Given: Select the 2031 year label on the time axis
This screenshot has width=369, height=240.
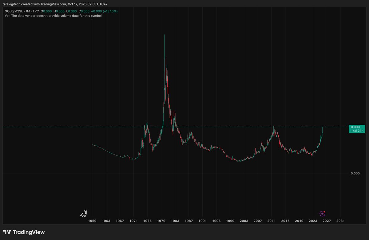Looking at the screenshot, I should tap(341, 221).
